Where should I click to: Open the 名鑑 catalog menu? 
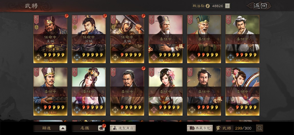click(x=84, y=128)
